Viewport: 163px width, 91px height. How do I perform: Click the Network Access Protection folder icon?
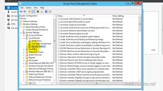[27, 80]
